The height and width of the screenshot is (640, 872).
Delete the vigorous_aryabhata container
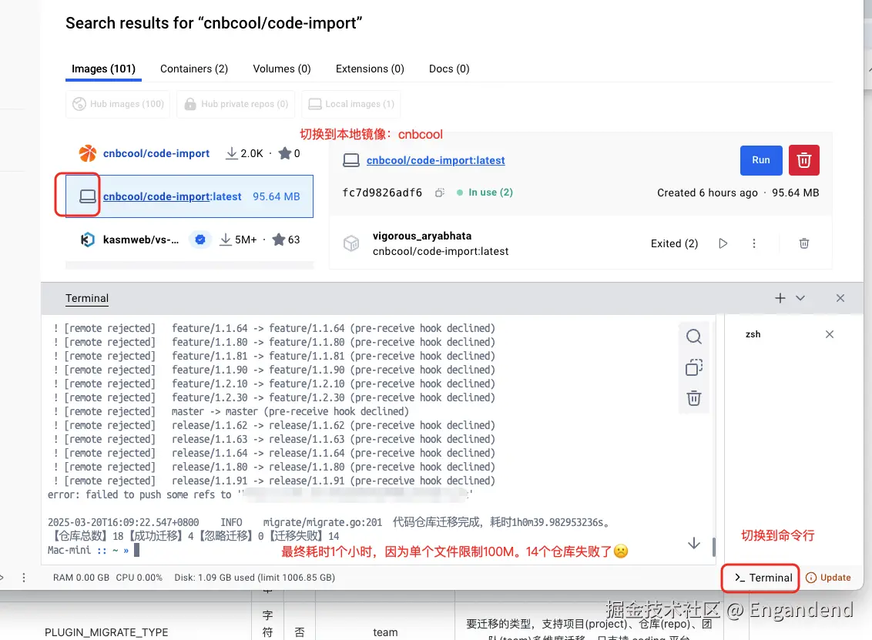[804, 243]
